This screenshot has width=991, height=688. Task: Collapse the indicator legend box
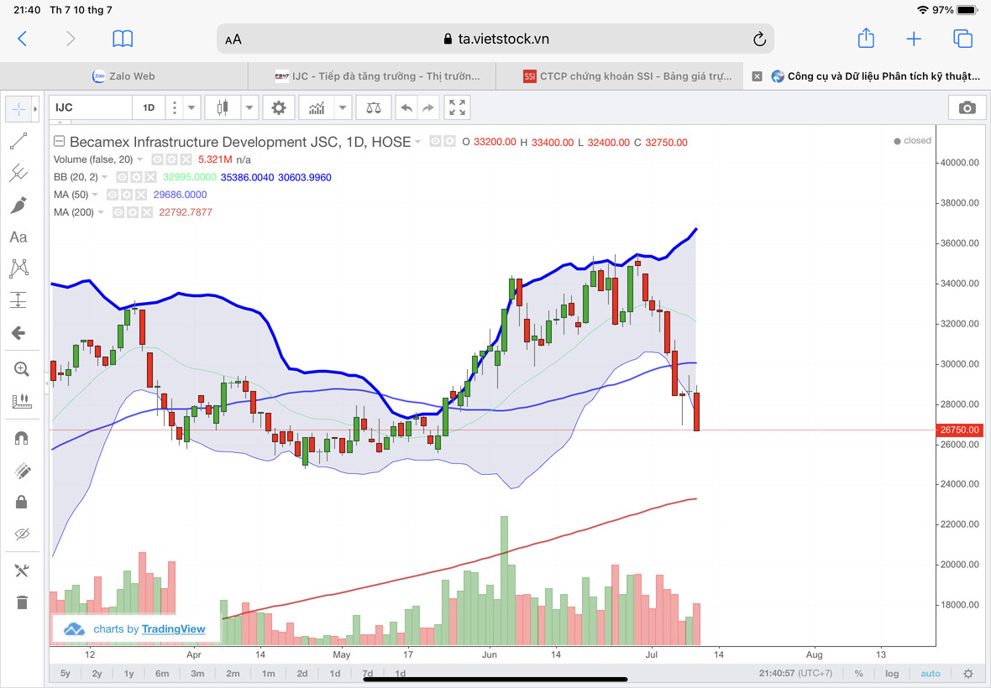point(59,142)
